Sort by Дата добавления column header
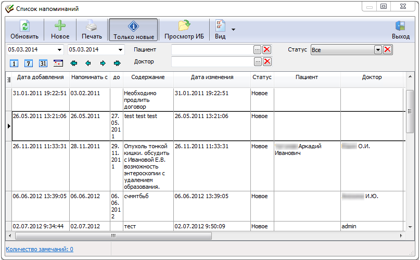 (x=40, y=77)
